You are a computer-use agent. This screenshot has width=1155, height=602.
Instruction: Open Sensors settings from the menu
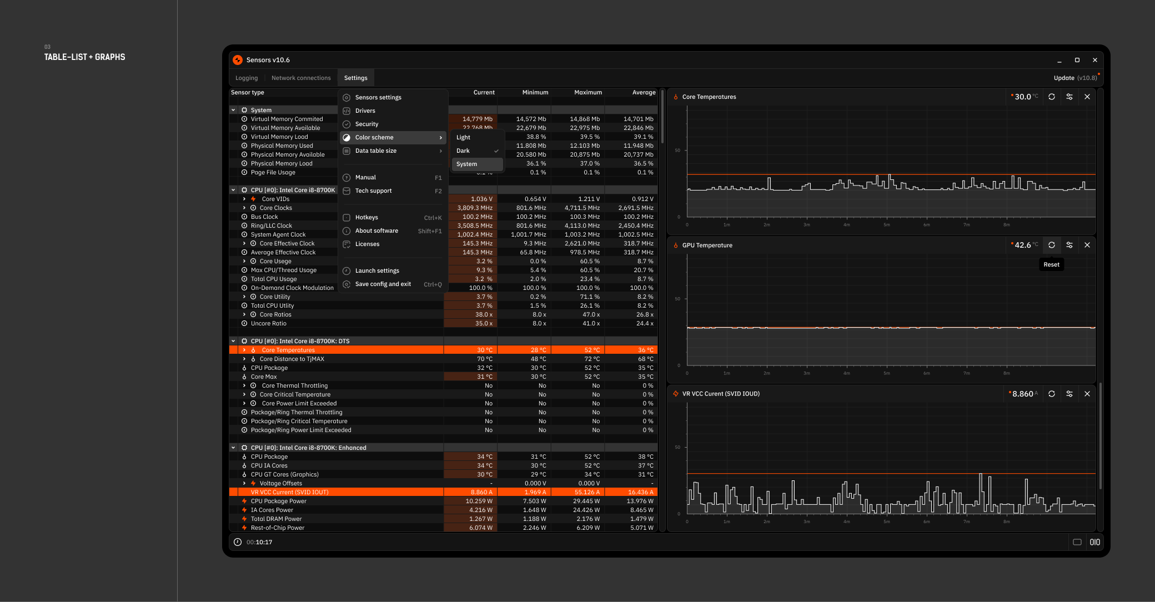[378, 97]
